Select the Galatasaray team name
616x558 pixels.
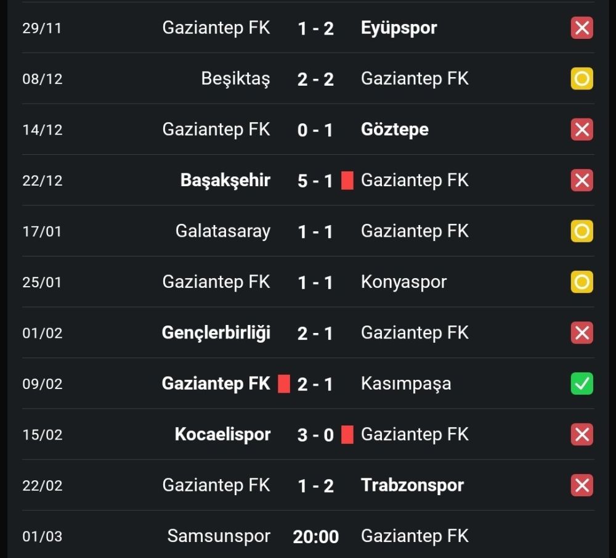click(x=222, y=231)
